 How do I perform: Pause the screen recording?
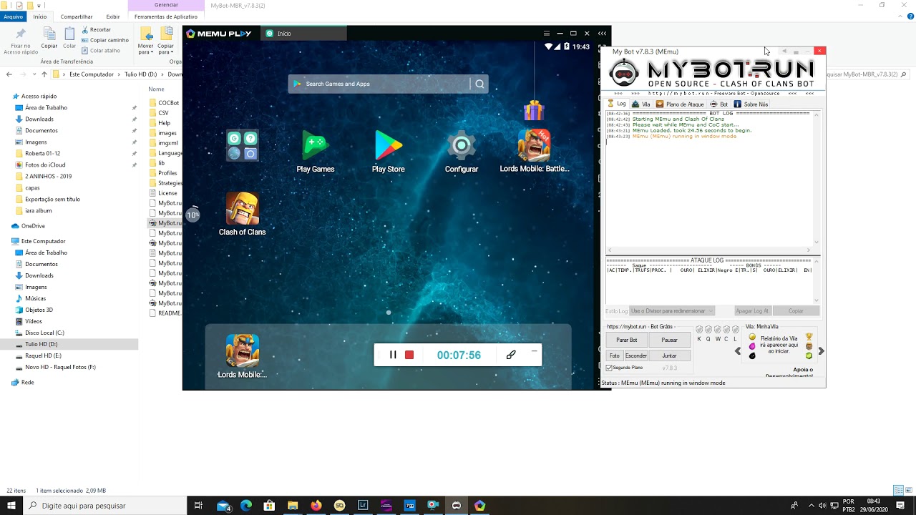point(393,355)
